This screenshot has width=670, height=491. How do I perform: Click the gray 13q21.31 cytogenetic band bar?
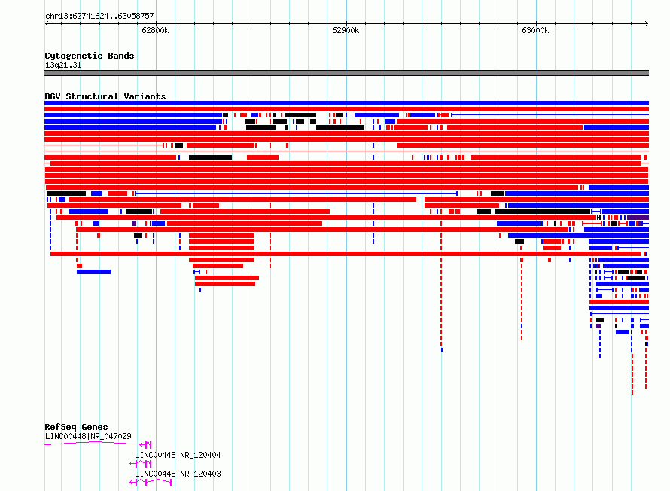(346, 73)
